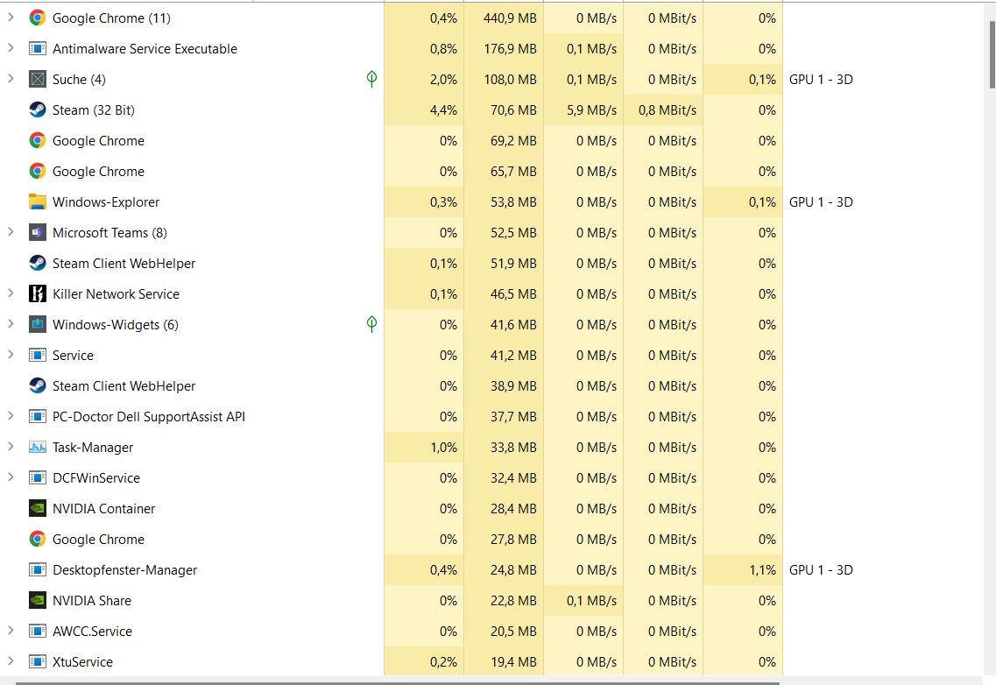Click the Windows-Explorer folder icon

(x=38, y=201)
